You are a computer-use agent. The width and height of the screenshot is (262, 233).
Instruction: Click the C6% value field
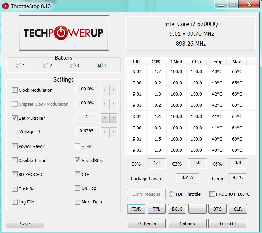(x=238, y=163)
